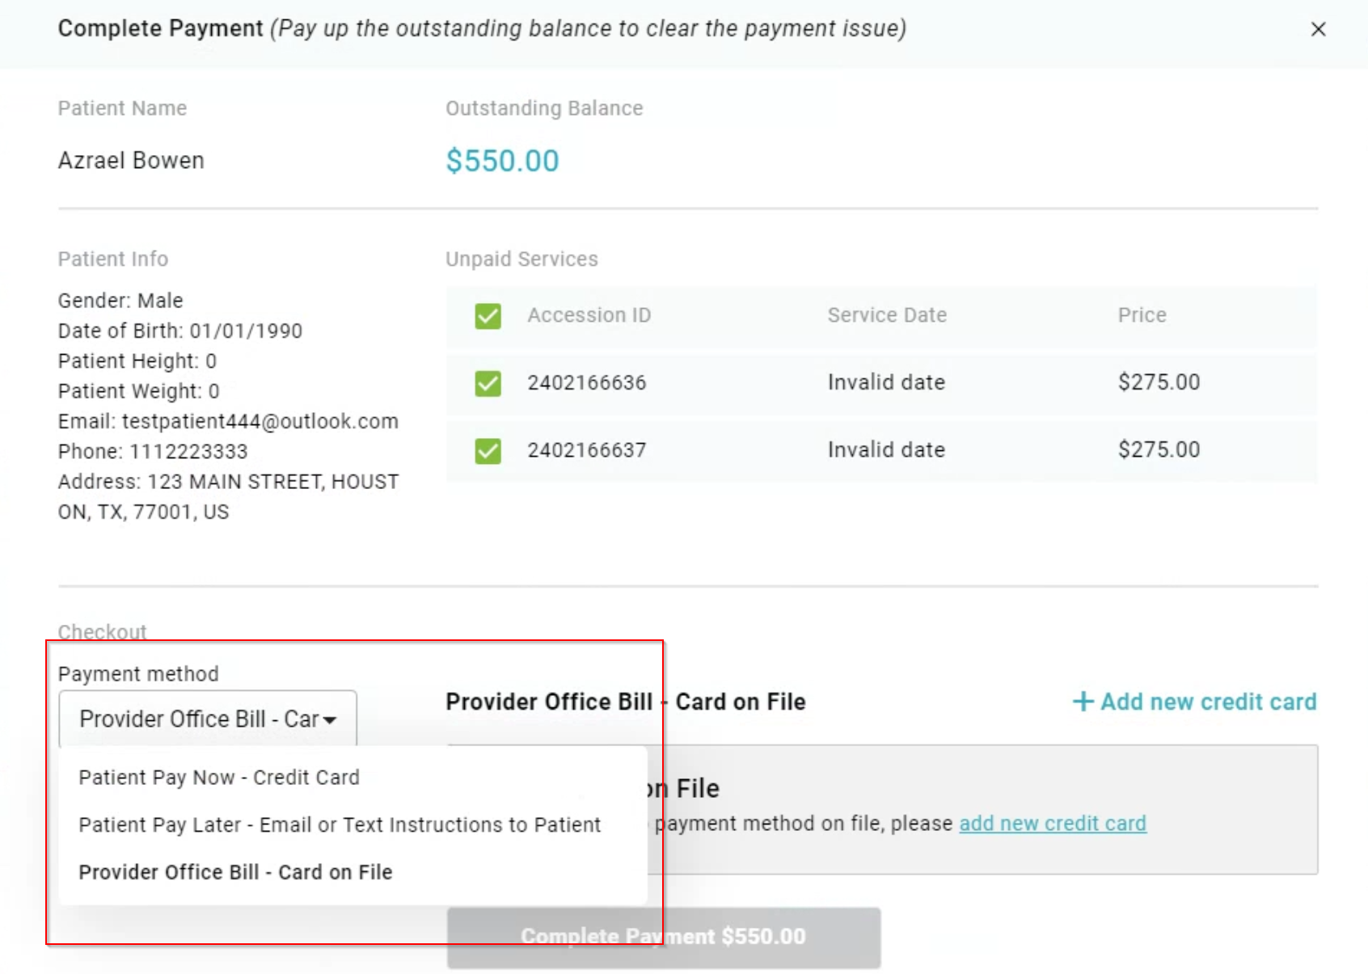Uncheck the checkbox for accession 2402166636
This screenshot has width=1368, height=974.
click(x=488, y=383)
